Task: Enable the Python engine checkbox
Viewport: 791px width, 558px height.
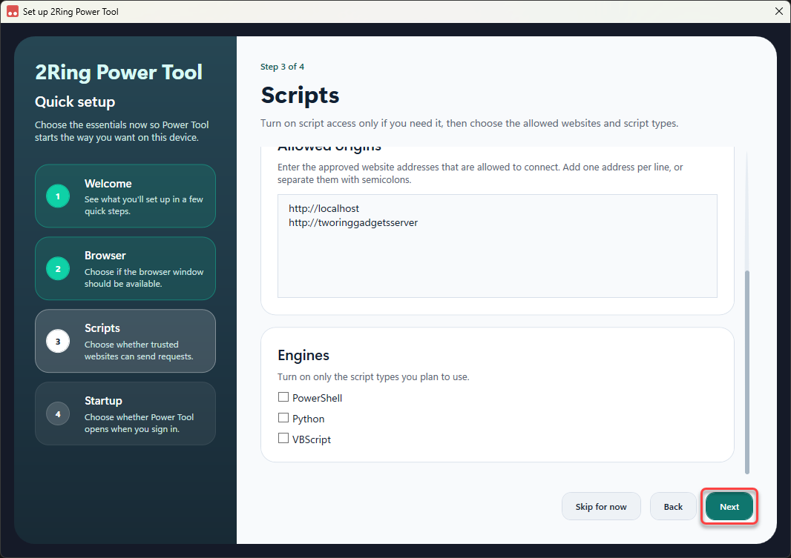Action: [283, 418]
